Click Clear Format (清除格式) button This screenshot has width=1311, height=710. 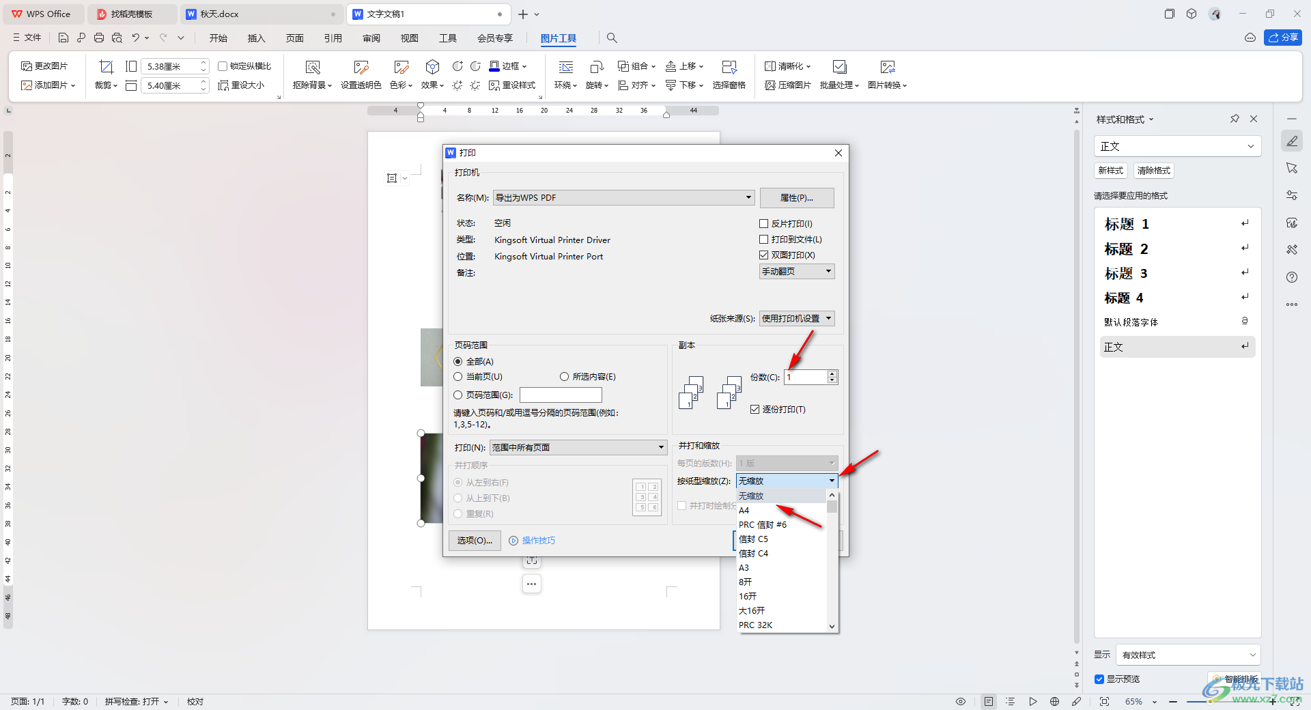tap(1154, 171)
